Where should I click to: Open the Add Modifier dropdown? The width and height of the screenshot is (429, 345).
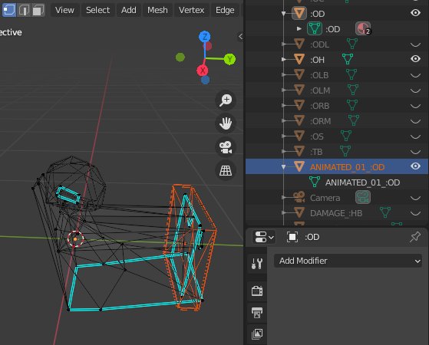point(348,261)
